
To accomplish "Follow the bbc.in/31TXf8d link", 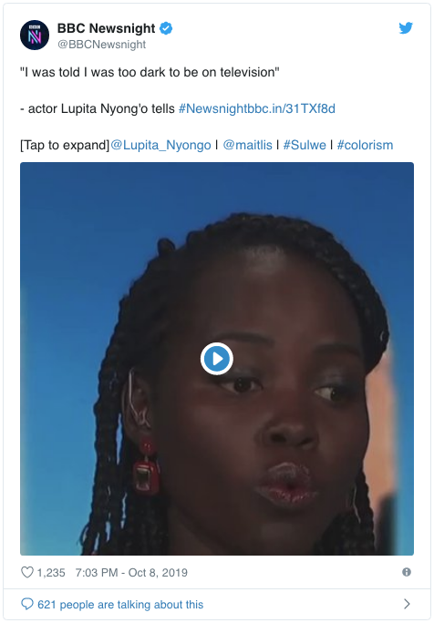I will tap(291, 108).
